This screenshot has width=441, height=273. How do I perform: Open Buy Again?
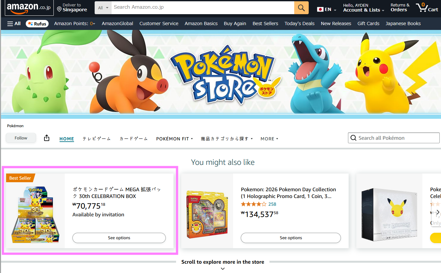click(x=235, y=24)
